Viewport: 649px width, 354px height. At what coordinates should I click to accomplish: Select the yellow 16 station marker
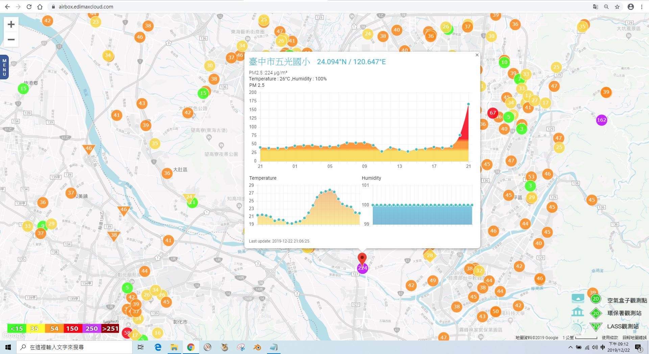pos(158,333)
